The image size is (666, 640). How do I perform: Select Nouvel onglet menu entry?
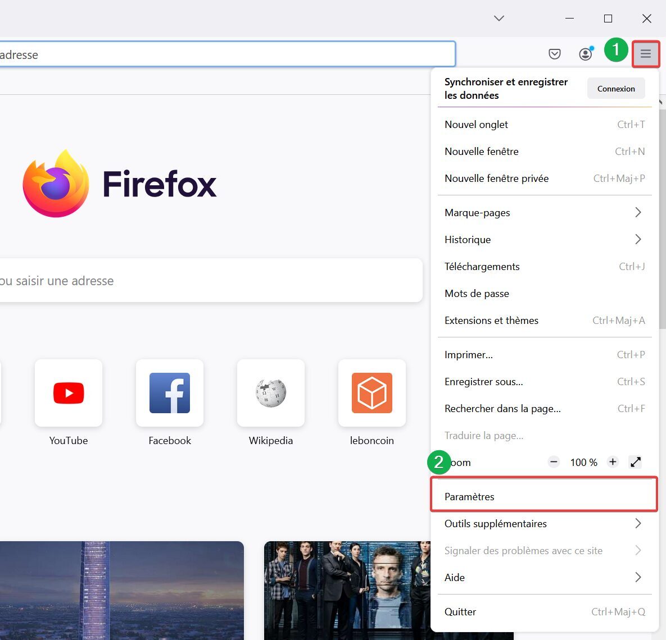[545, 124]
